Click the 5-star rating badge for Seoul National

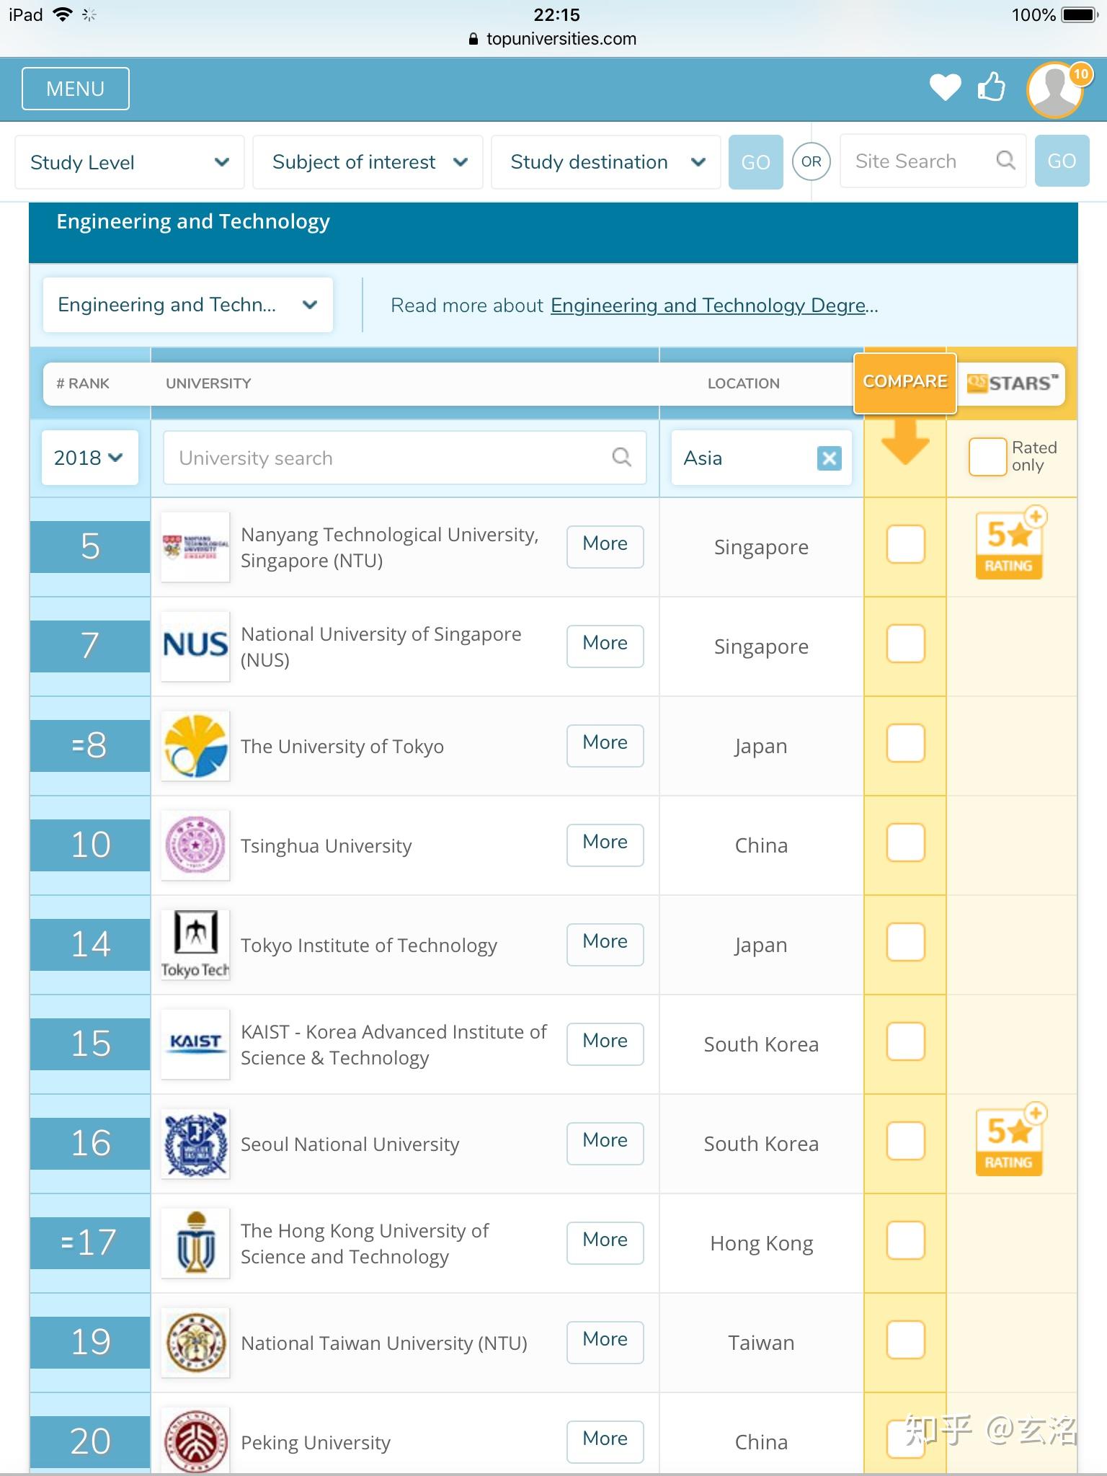(x=1010, y=1140)
